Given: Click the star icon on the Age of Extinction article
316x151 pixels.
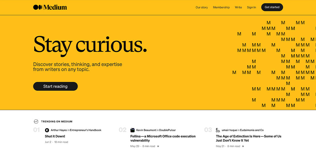Looking at the screenshot, I should [x=243, y=146].
